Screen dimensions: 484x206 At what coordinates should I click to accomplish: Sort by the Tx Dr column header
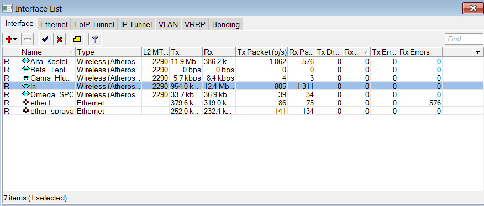click(329, 52)
